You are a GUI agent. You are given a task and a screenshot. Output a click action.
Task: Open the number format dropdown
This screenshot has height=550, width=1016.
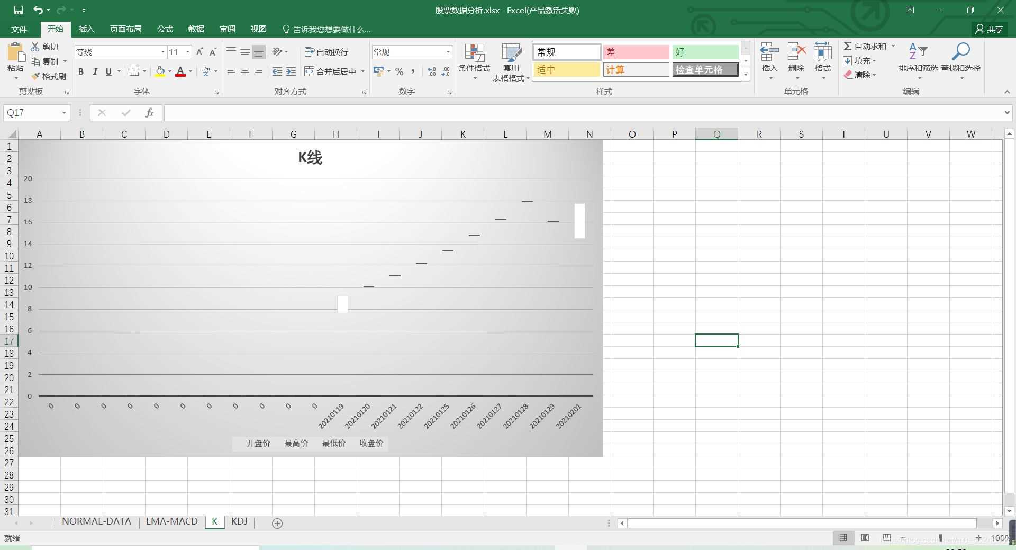(448, 52)
